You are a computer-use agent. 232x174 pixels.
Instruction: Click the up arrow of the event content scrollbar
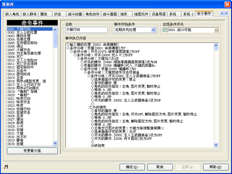tap(216, 45)
